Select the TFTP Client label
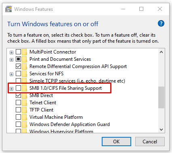Viewport: 172px width, 153px height. point(42,110)
